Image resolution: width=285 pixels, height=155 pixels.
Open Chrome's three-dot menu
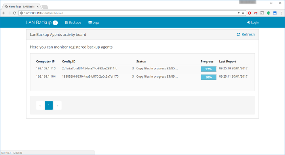281,13
